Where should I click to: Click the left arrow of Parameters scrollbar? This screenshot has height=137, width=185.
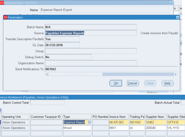(x=47, y=74)
